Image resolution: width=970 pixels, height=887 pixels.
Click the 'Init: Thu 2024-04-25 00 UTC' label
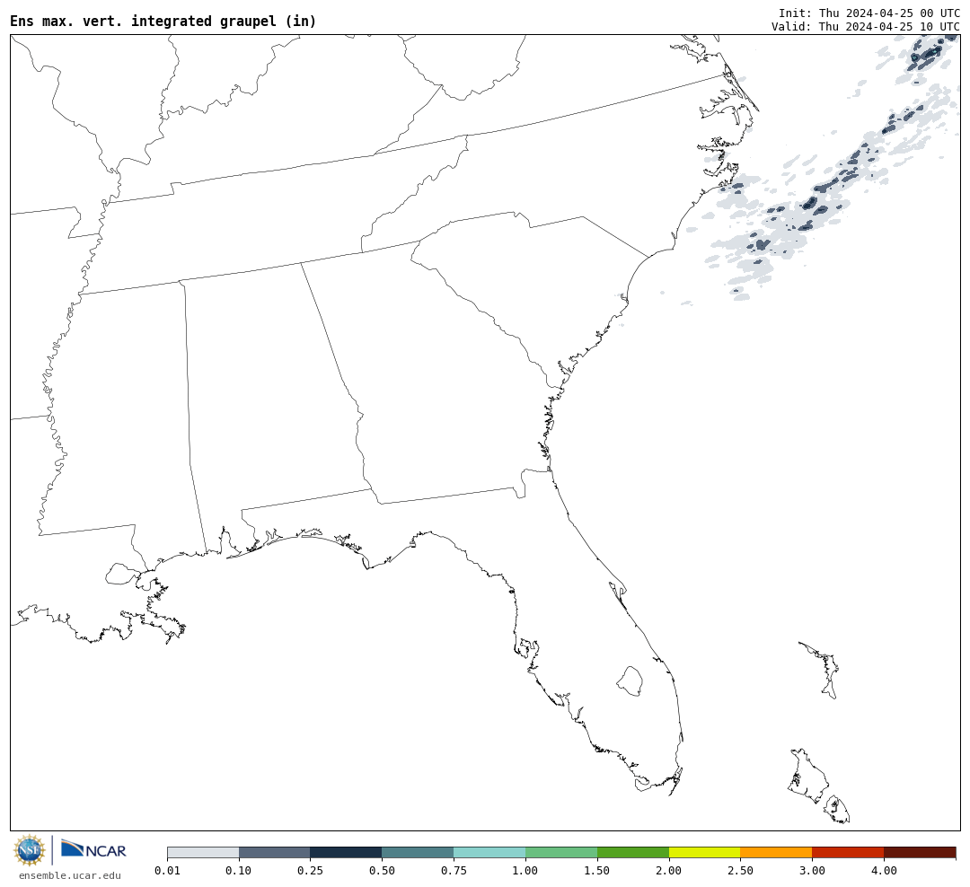(869, 13)
